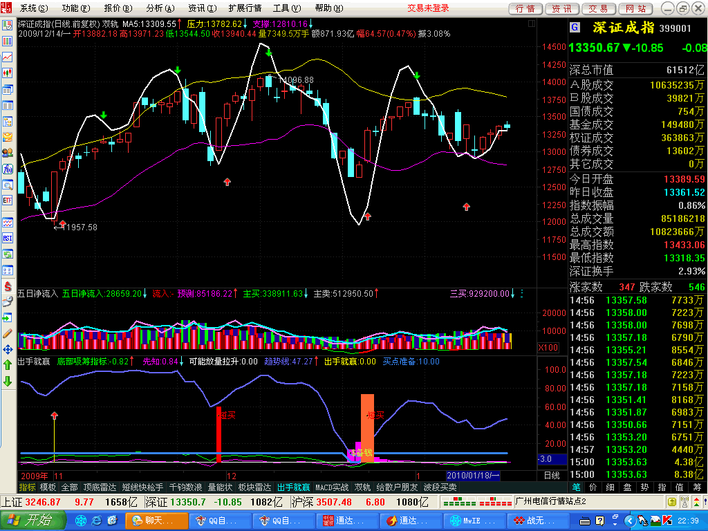
Task: Expand the X100 scale box on volume panel
Action: coord(548,348)
